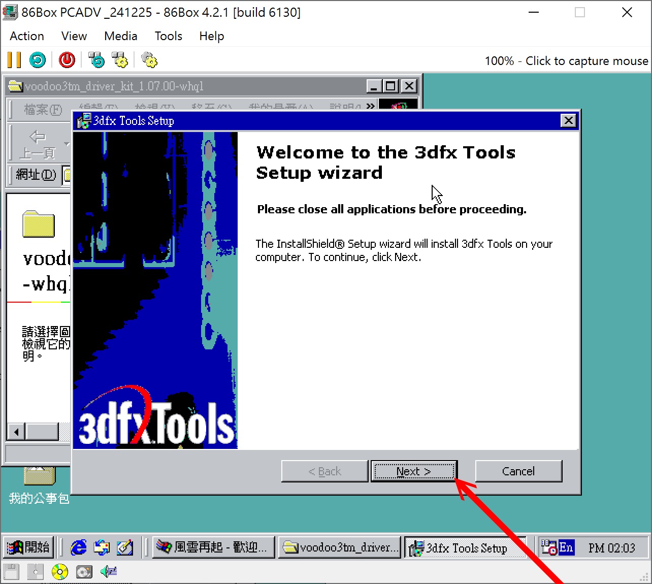The height and width of the screenshot is (584, 652).
Task: Click the 3dfx Tools Setup title bar icon
Action: (x=83, y=121)
